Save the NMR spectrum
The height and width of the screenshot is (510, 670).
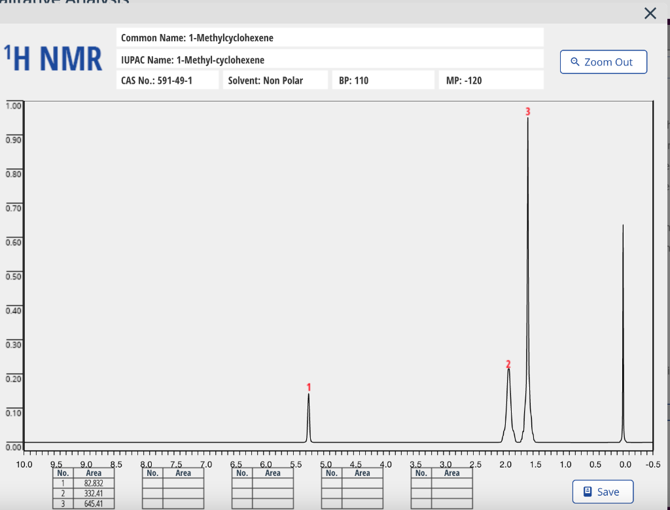(603, 492)
